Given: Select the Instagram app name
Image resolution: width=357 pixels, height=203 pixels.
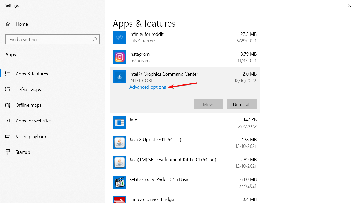Looking at the screenshot, I should 139,54.
